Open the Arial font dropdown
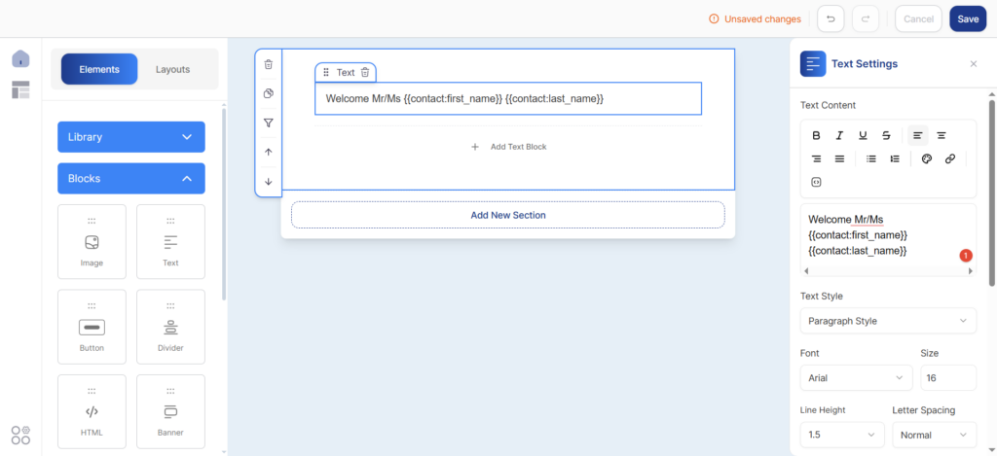 [x=856, y=377]
